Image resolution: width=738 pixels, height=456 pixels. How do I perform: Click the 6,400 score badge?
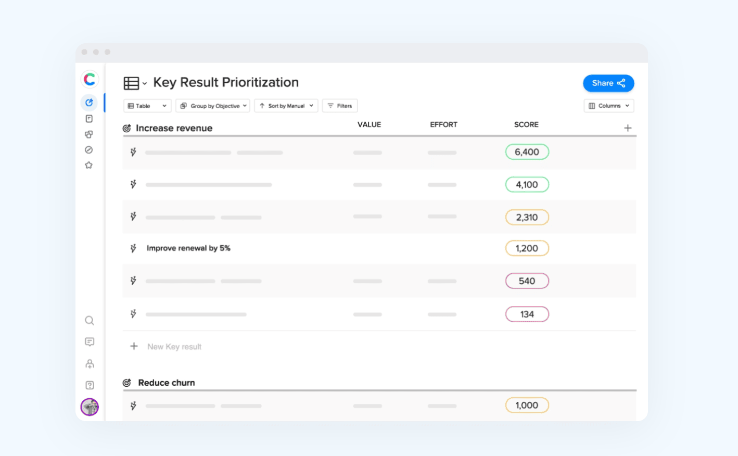pyautogui.click(x=527, y=152)
